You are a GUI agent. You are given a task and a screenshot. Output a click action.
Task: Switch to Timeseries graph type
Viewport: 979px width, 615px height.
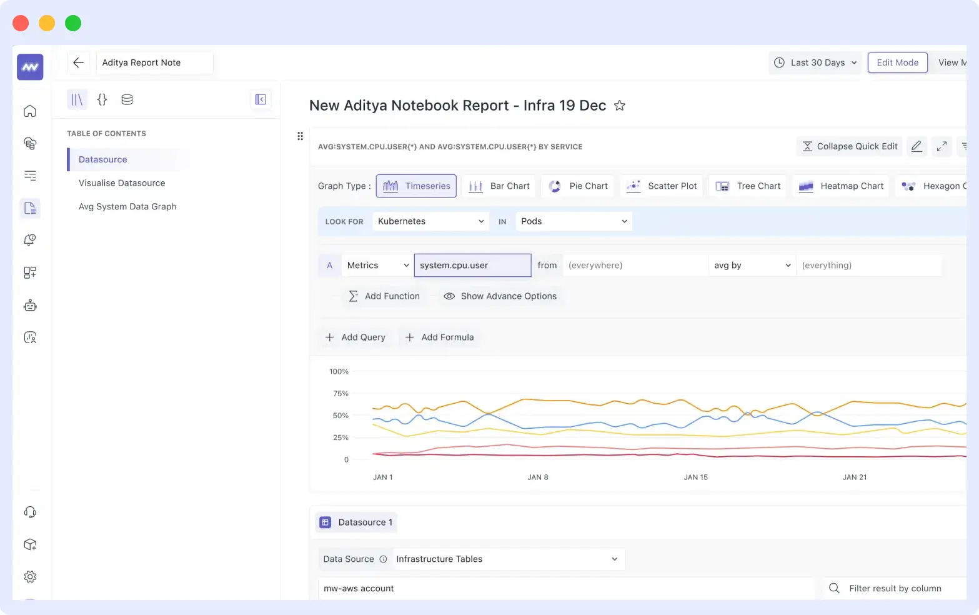416,186
